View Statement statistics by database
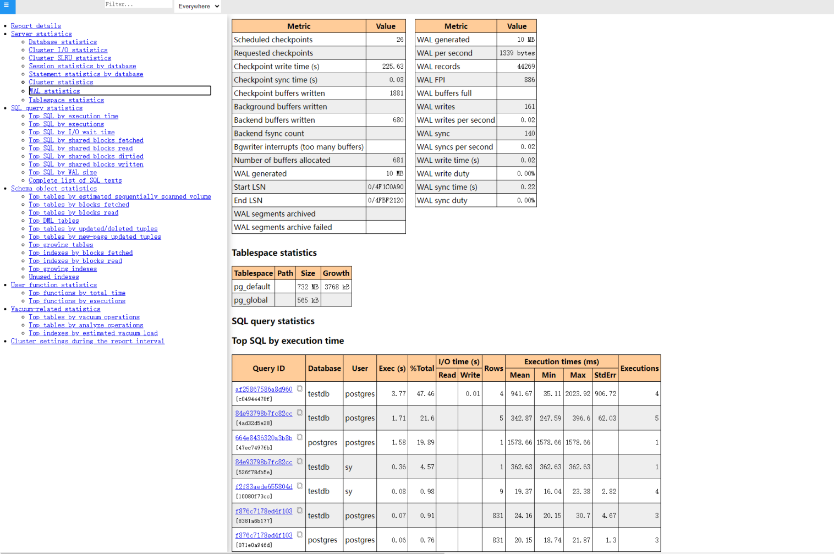 (x=86, y=74)
